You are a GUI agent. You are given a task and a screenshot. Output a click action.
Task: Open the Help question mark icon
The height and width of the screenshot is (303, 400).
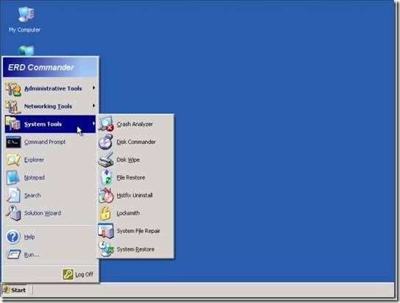coord(13,237)
